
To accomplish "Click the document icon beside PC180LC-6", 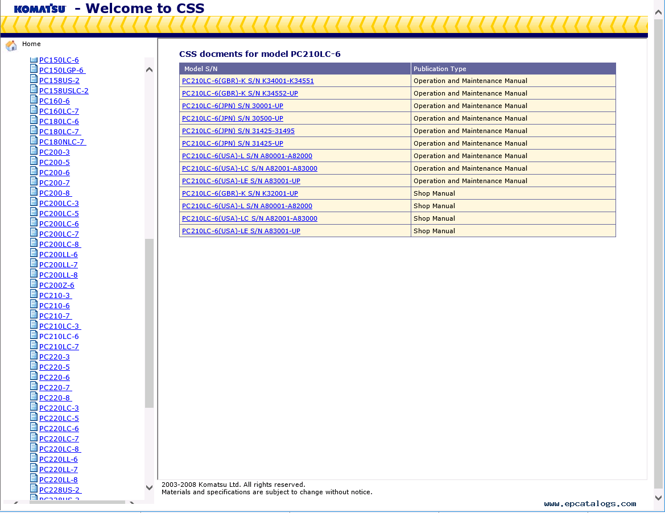I will tap(34, 119).
